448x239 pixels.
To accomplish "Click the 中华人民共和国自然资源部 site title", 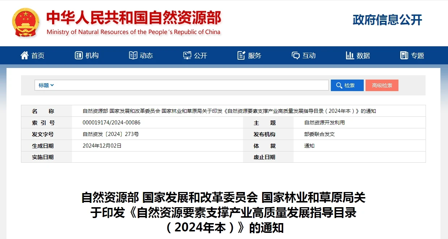I will click(133, 18).
